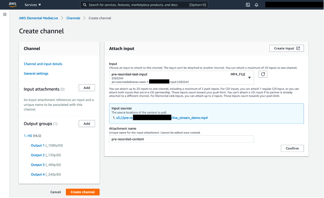Select Output 1 (_1080p30)
This screenshot has width=324, height=198.
pos(47,146)
